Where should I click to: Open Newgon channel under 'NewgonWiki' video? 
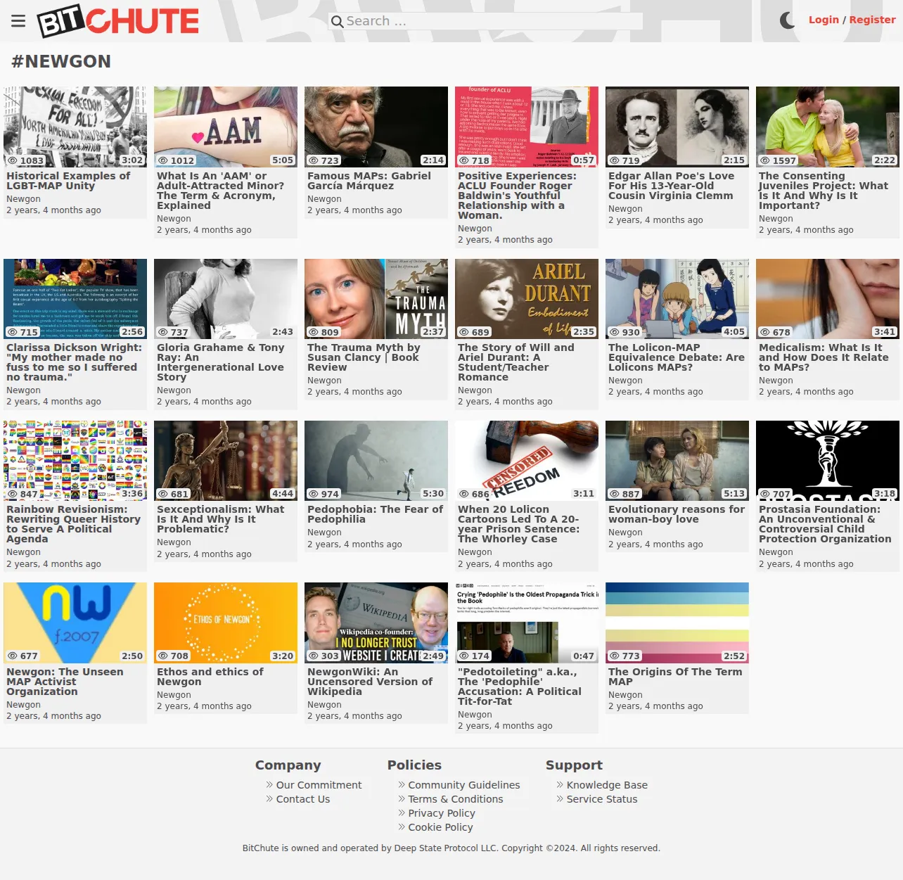324,705
